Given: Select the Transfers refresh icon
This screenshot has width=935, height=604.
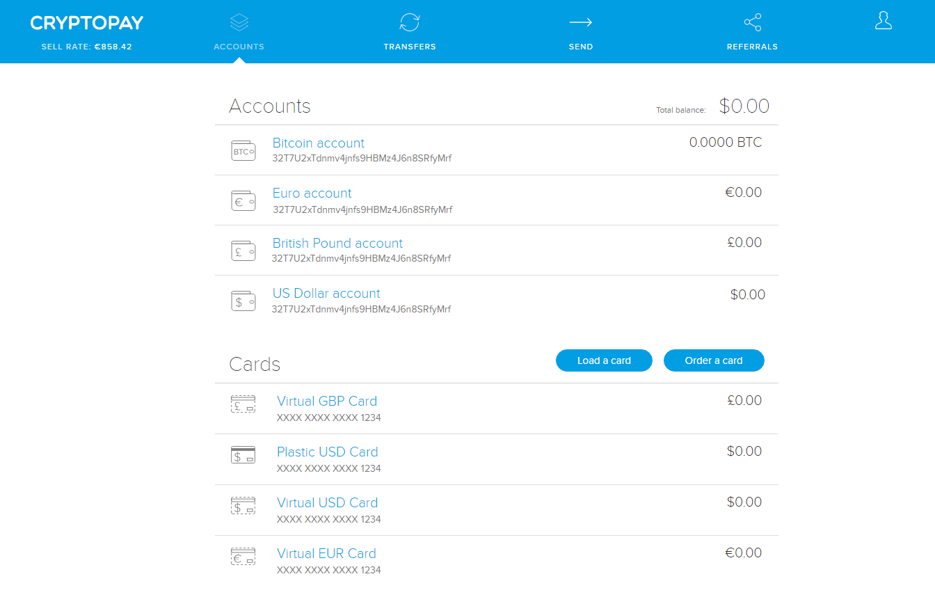Looking at the screenshot, I should (x=410, y=22).
